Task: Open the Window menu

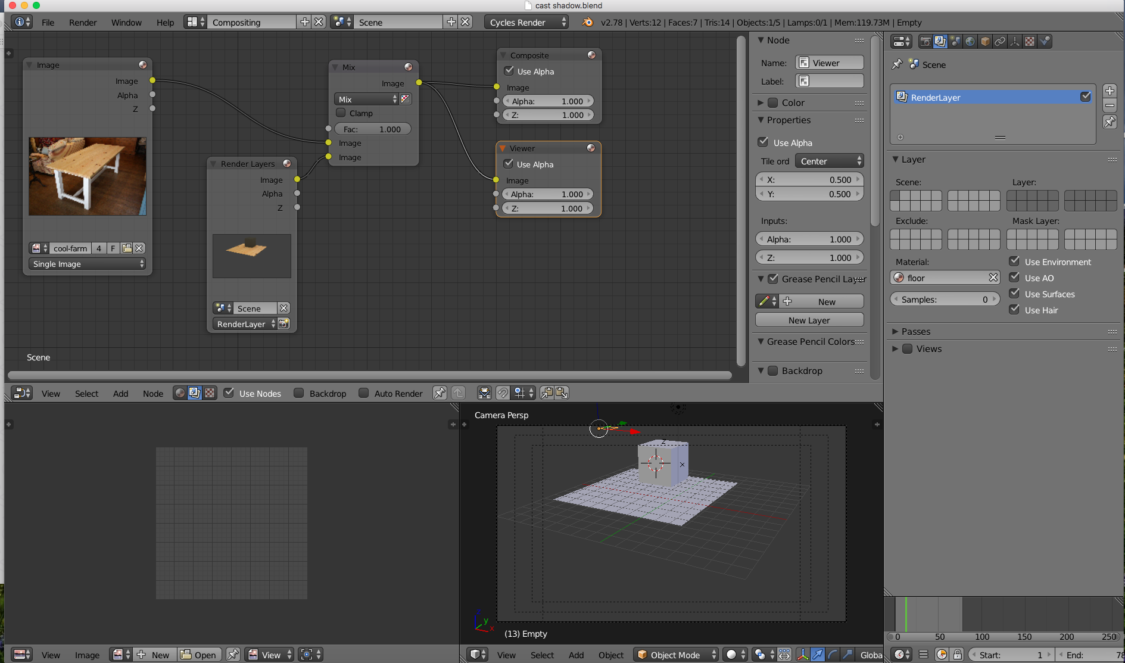Action: pos(126,23)
